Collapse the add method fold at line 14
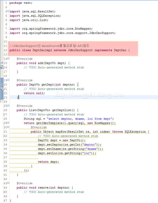The height and width of the screenshot is (203, 158). click(8, 58)
